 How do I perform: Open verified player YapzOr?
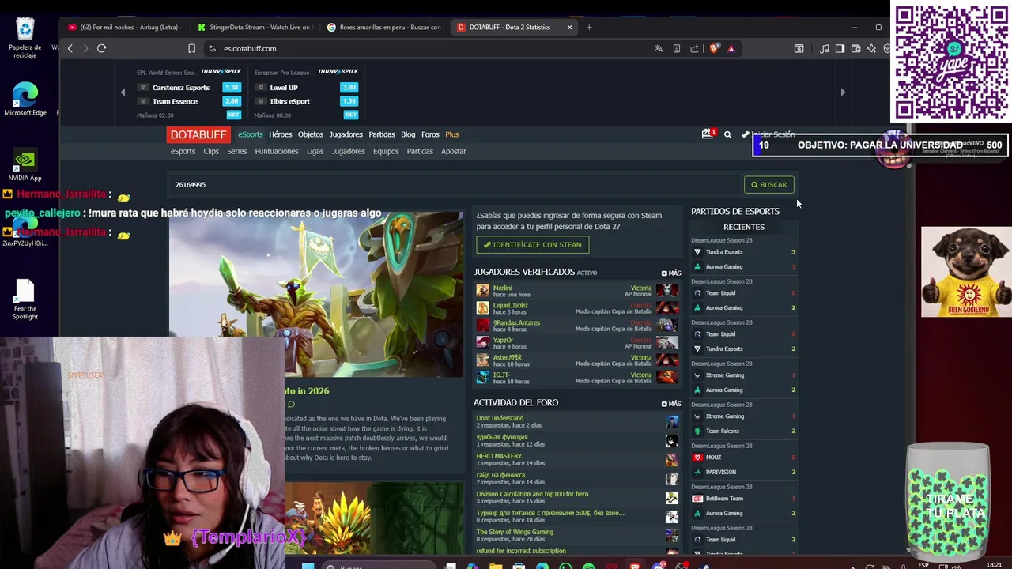504,341
